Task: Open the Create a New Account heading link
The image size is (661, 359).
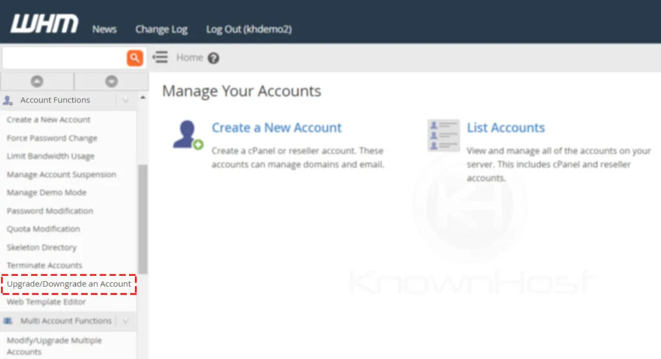Action: coord(276,128)
